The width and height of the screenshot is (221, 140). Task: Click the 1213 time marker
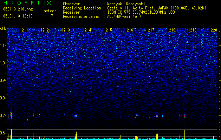point(66,30)
